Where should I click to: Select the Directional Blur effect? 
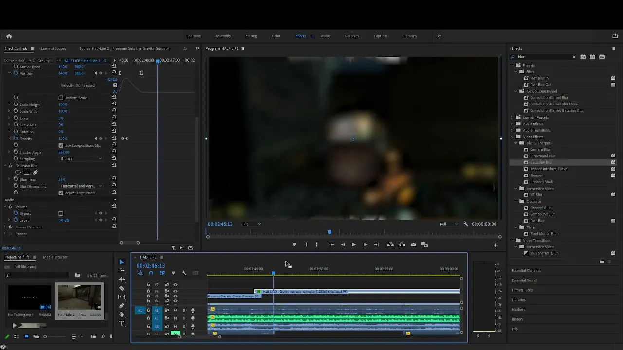pos(543,156)
